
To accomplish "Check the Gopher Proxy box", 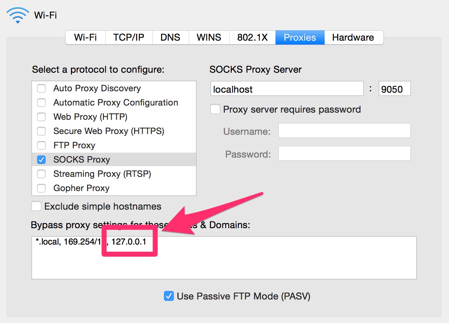I will point(42,188).
